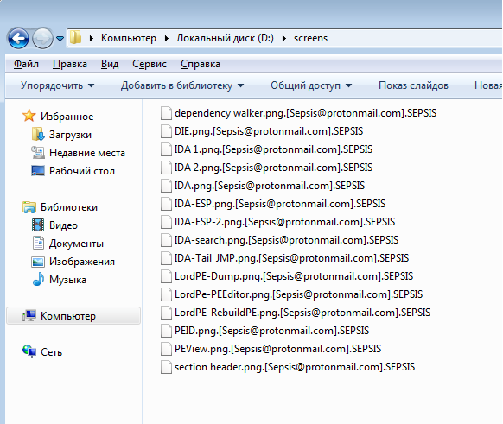
Task: Open the Вид menu
Action: [110, 64]
